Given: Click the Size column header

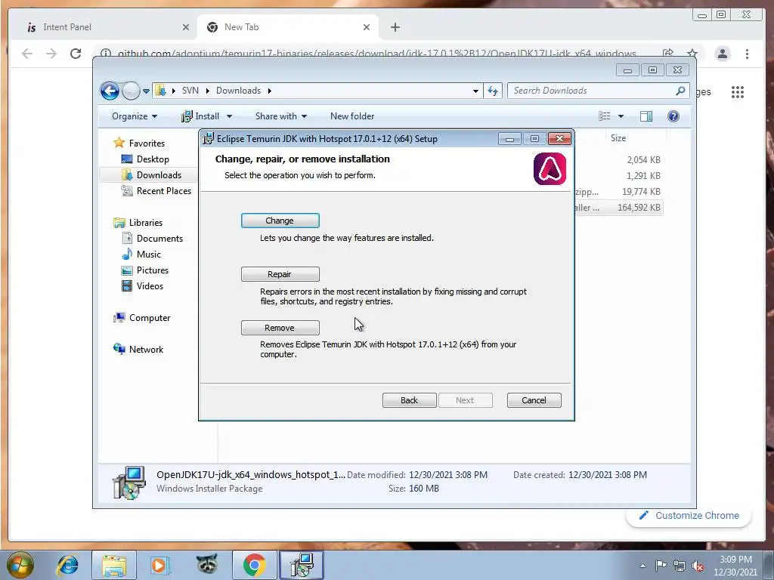Looking at the screenshot, I should pyautogui.click(x=618, y=138).
